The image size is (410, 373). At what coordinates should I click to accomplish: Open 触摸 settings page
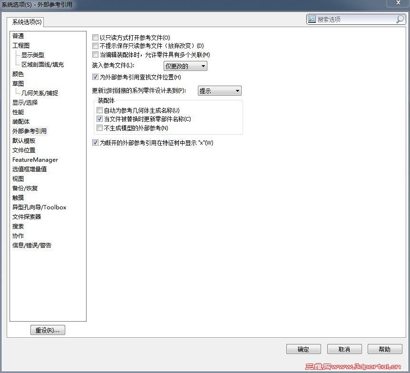[x=18, y=198]
